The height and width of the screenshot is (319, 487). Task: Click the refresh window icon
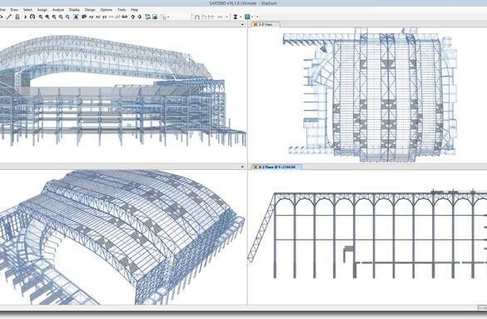[32, 17]
